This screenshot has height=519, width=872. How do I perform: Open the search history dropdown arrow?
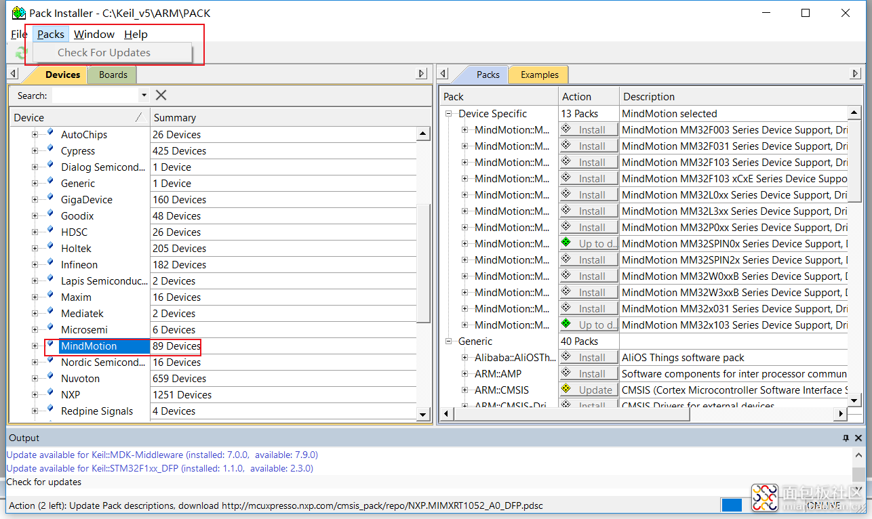[143, 96]
